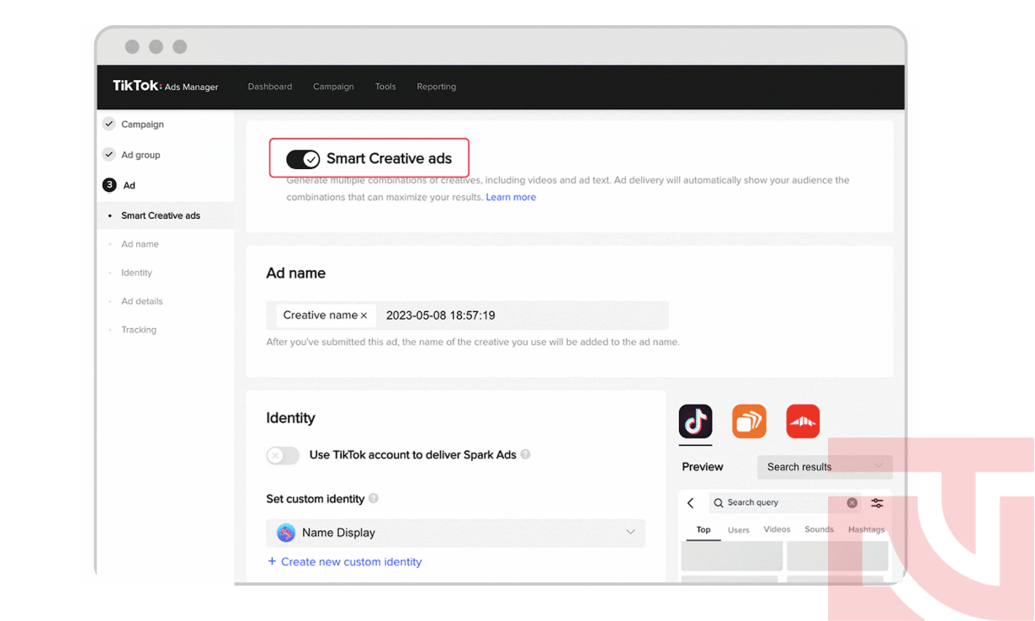Click the TikTok Ads Manager logo
Viewport: 1035px width, 621px height.
166,86
